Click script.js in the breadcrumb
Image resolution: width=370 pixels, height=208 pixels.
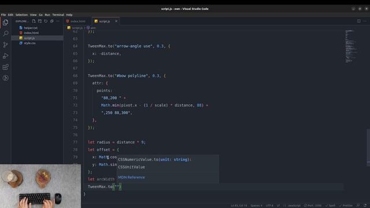click(x=77, y=28)
